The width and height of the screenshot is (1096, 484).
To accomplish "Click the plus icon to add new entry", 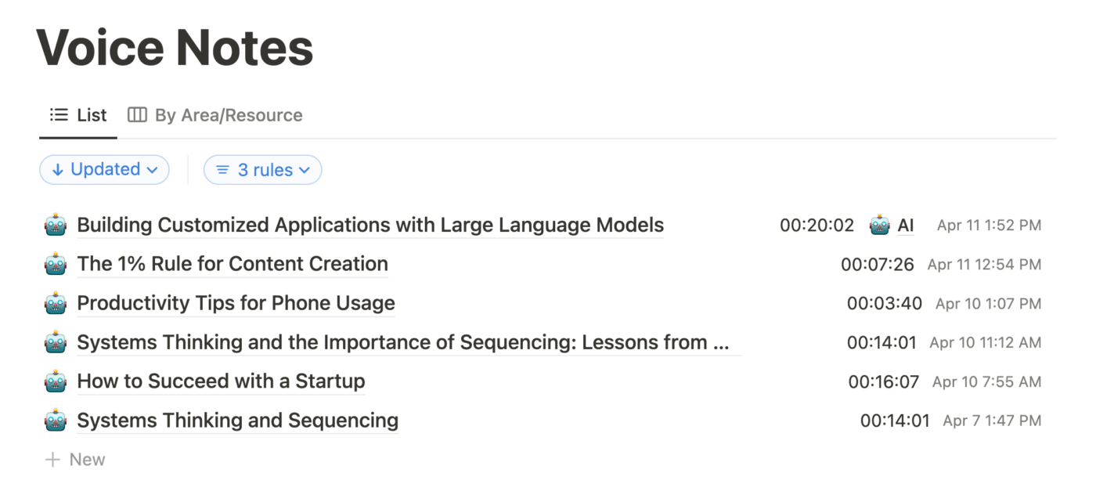I will tap(52, 460).
